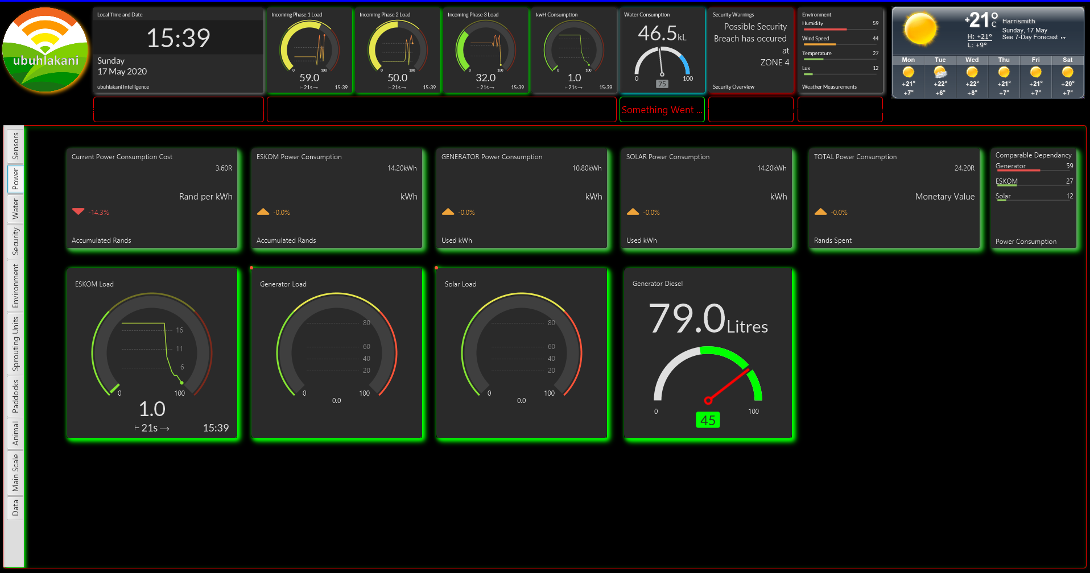Click the Something Went error message

[662, 109]
